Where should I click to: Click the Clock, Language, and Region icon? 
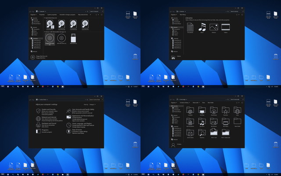pyautogui.click(x=68, y=125)
